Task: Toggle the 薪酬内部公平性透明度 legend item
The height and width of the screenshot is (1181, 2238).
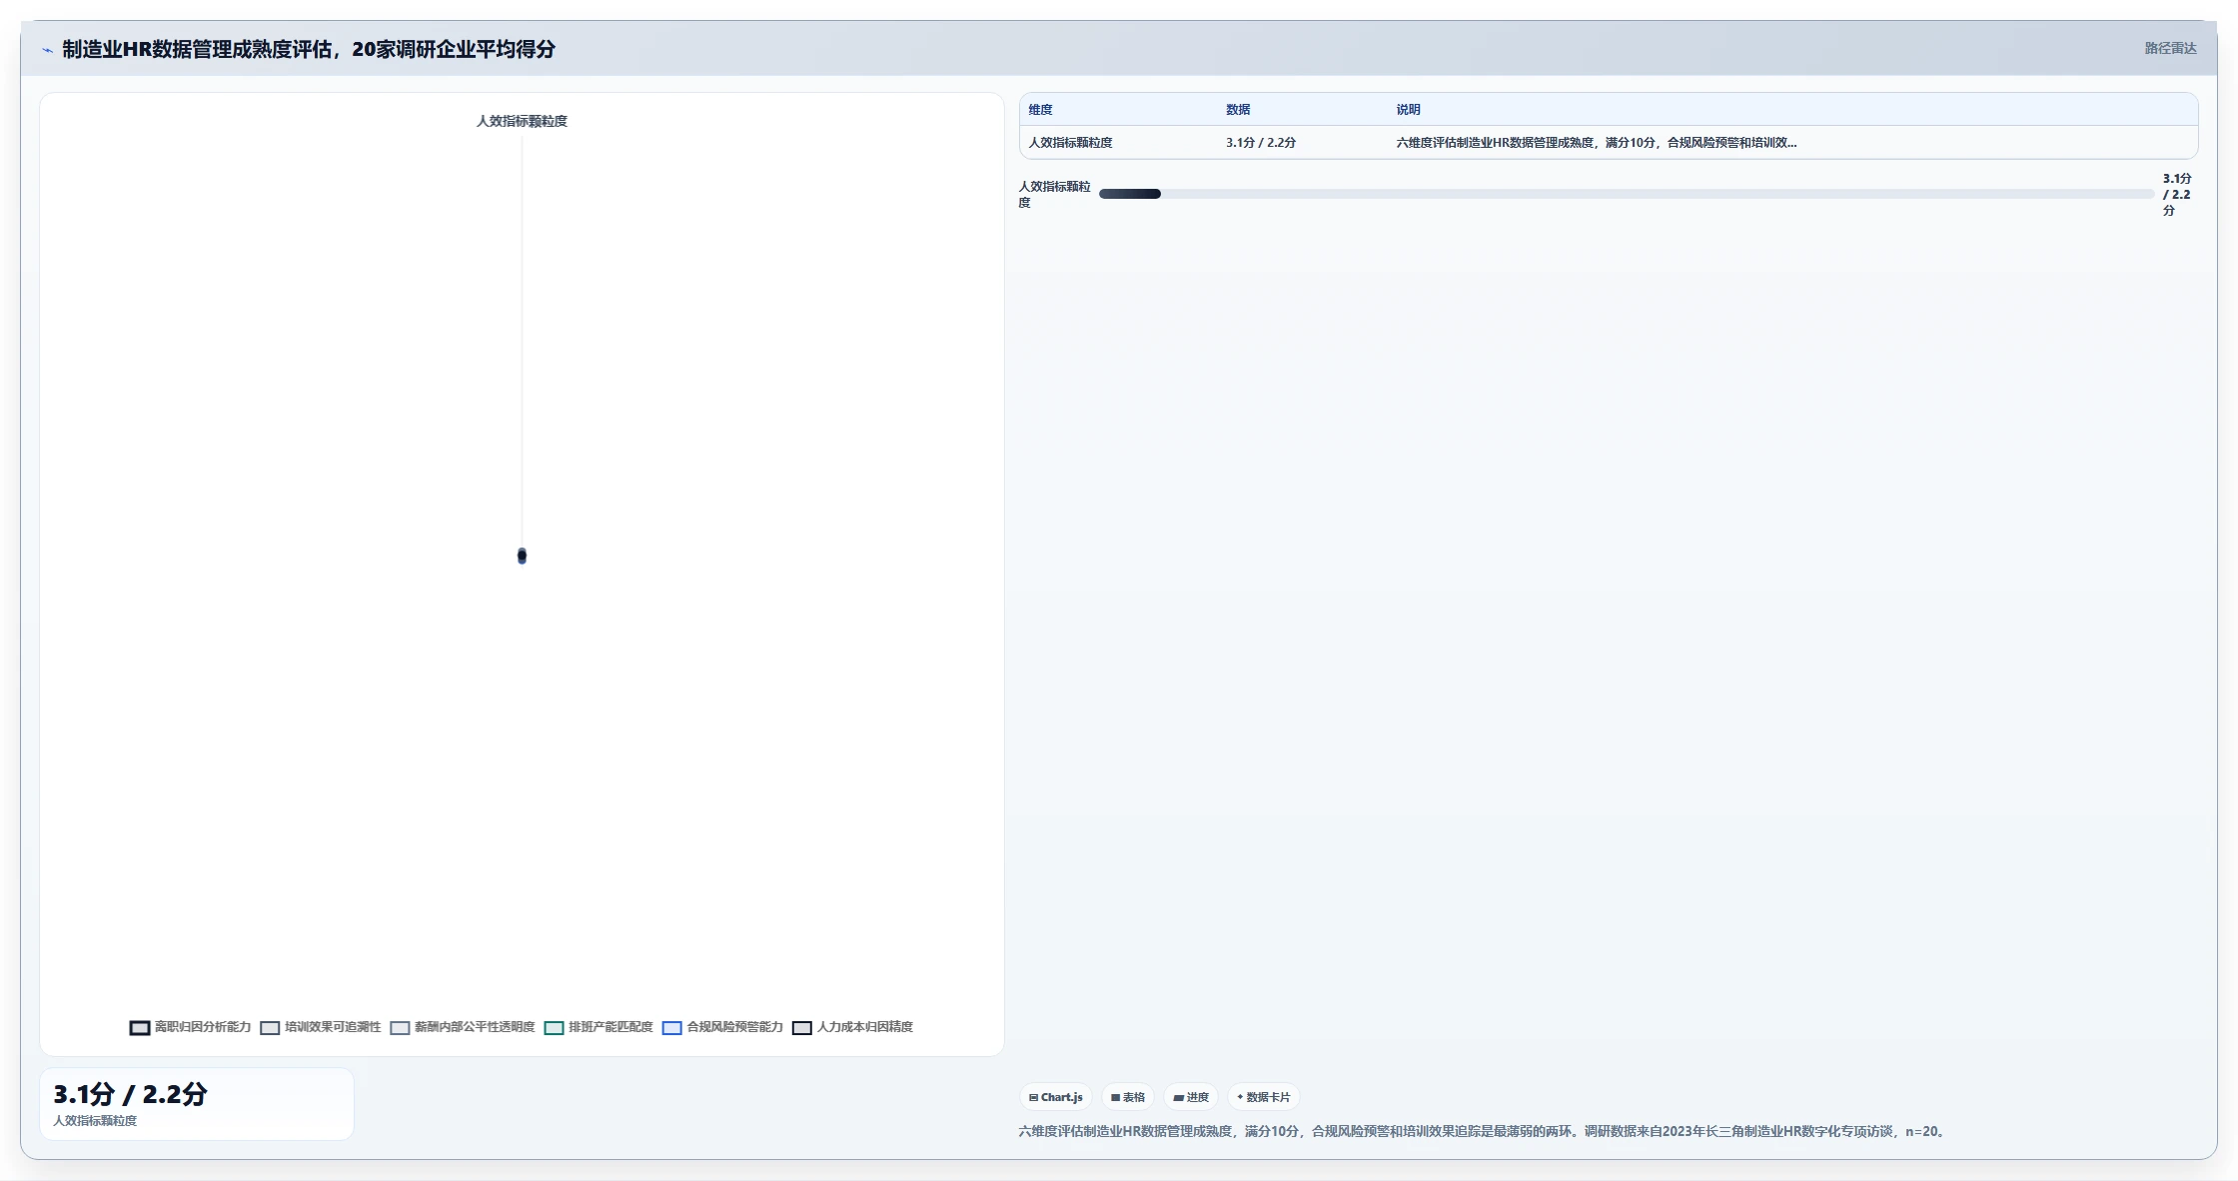Action: (463, 1027)
